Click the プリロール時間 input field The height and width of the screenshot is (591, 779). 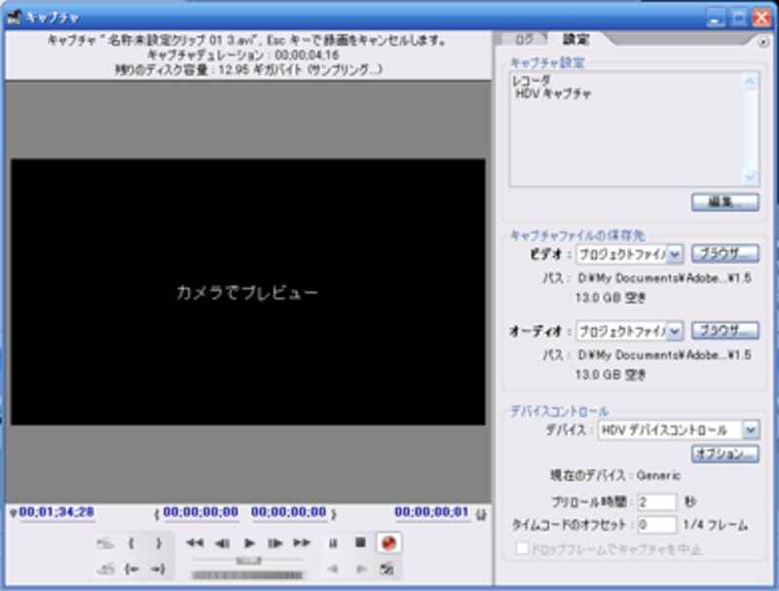pyautogui.click(x=656, y=501)
